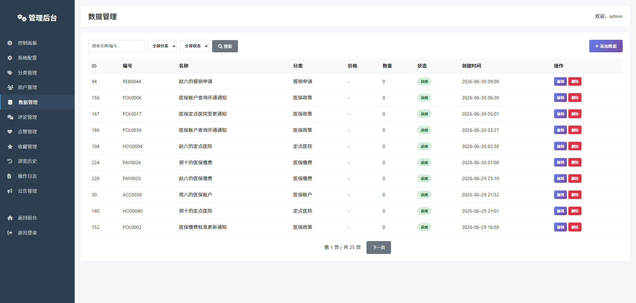Screen dimensions: 636x303
Task: Click the gears logo icon beside 管理后台
Action: tap(22, 18)
